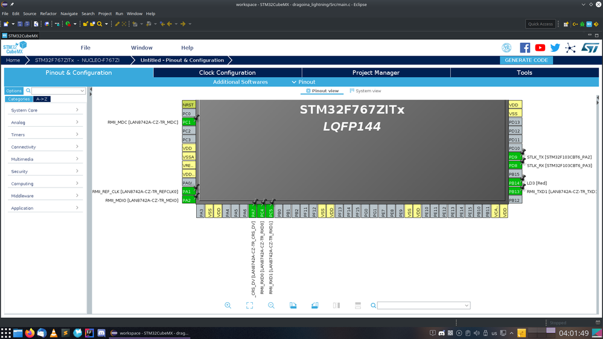Click the Back arrow navigation icon
The width and height of the screenshot is (603, 339).
coord(169,24)
